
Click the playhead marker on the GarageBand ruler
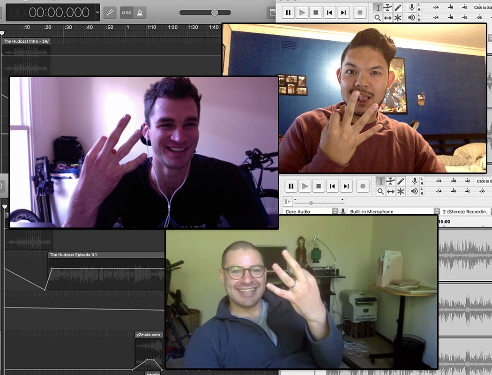pos(2,33)
